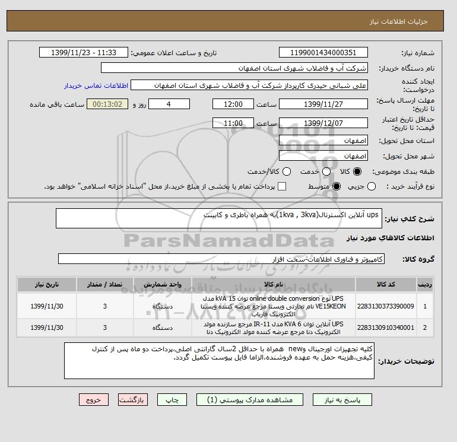Click the delivery province field اصفهان
Screen dimensions: 457x442
323,141
